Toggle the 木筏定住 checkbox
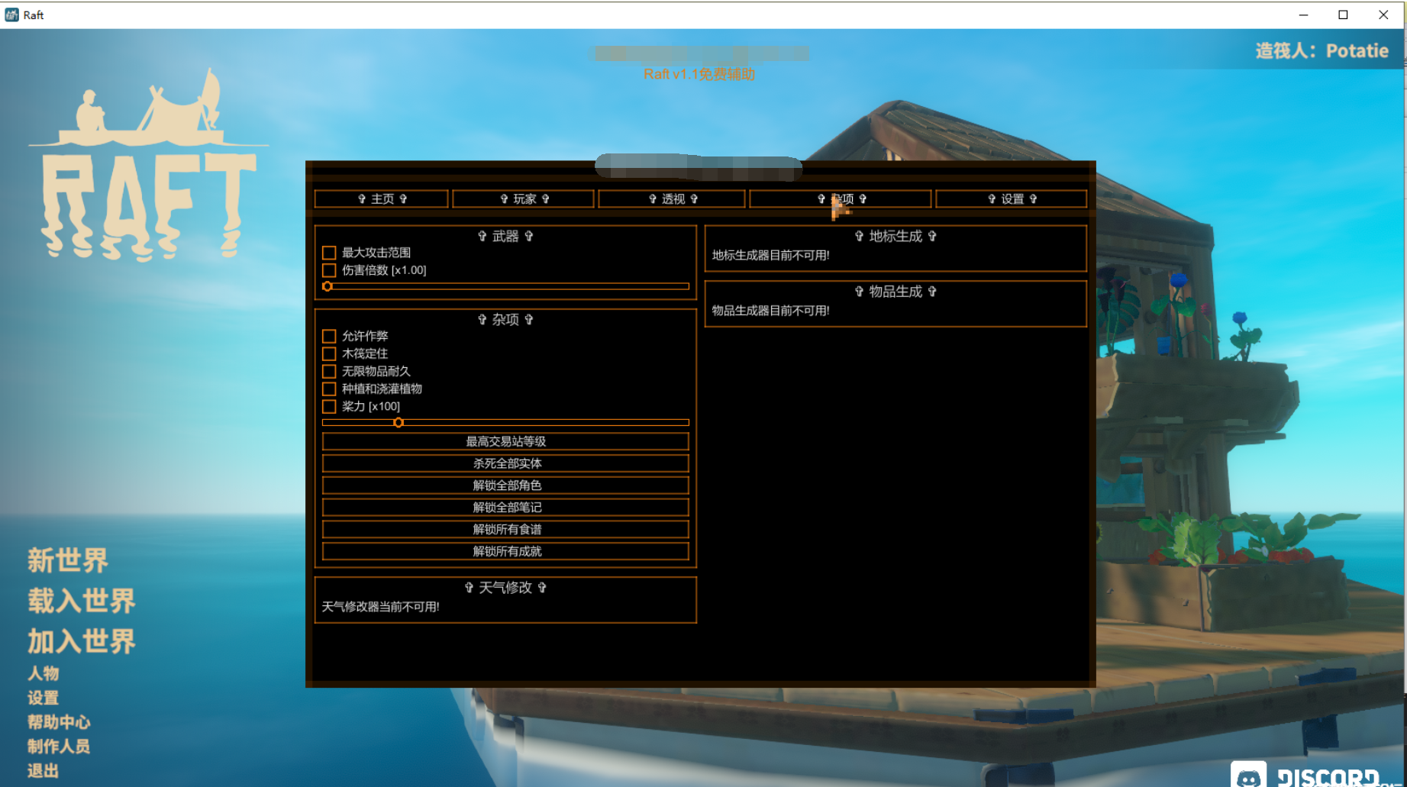The image size is (1407, 787). [x=329, y=353]
